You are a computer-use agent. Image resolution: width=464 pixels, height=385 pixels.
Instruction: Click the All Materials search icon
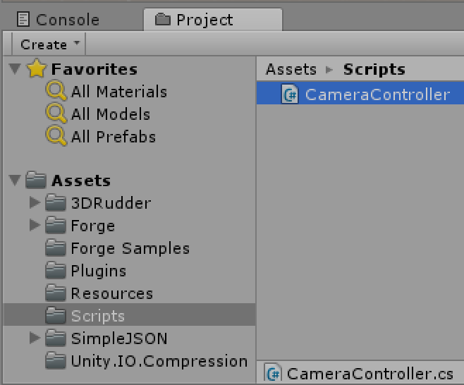[56, 92]
